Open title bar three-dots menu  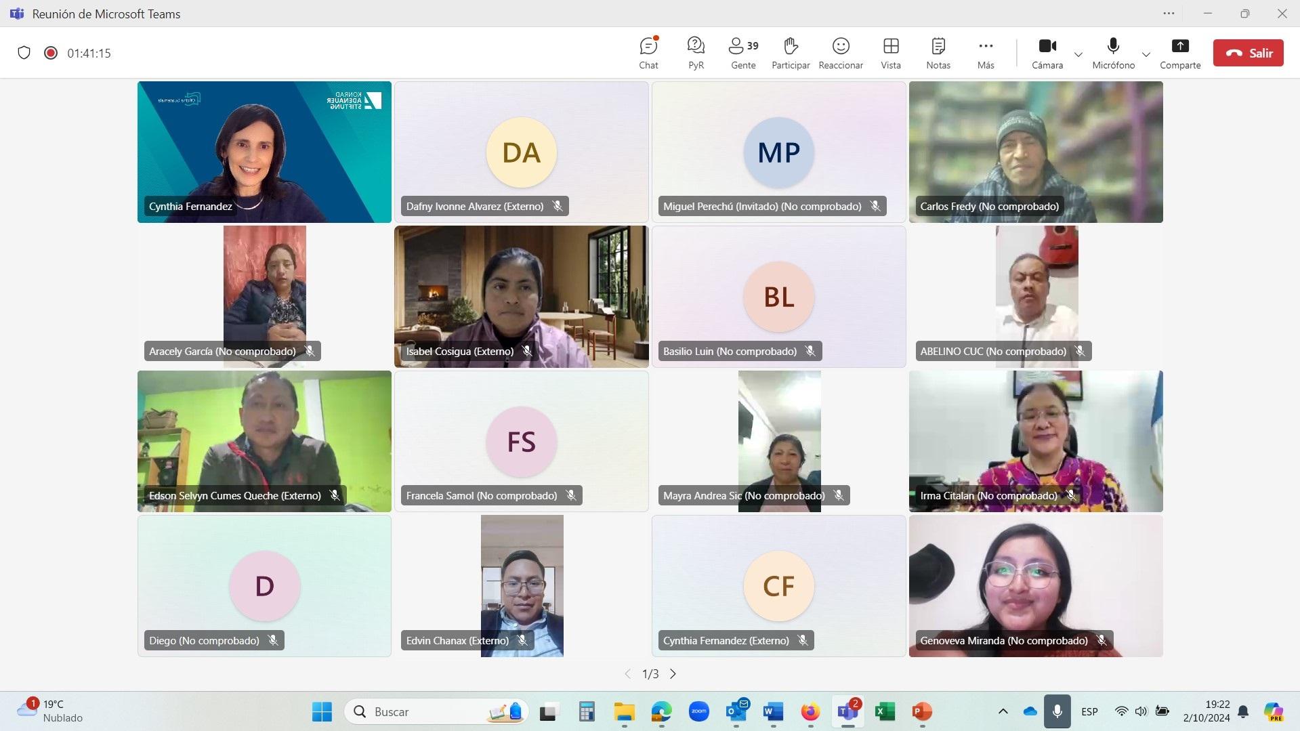click(1169, 14)
